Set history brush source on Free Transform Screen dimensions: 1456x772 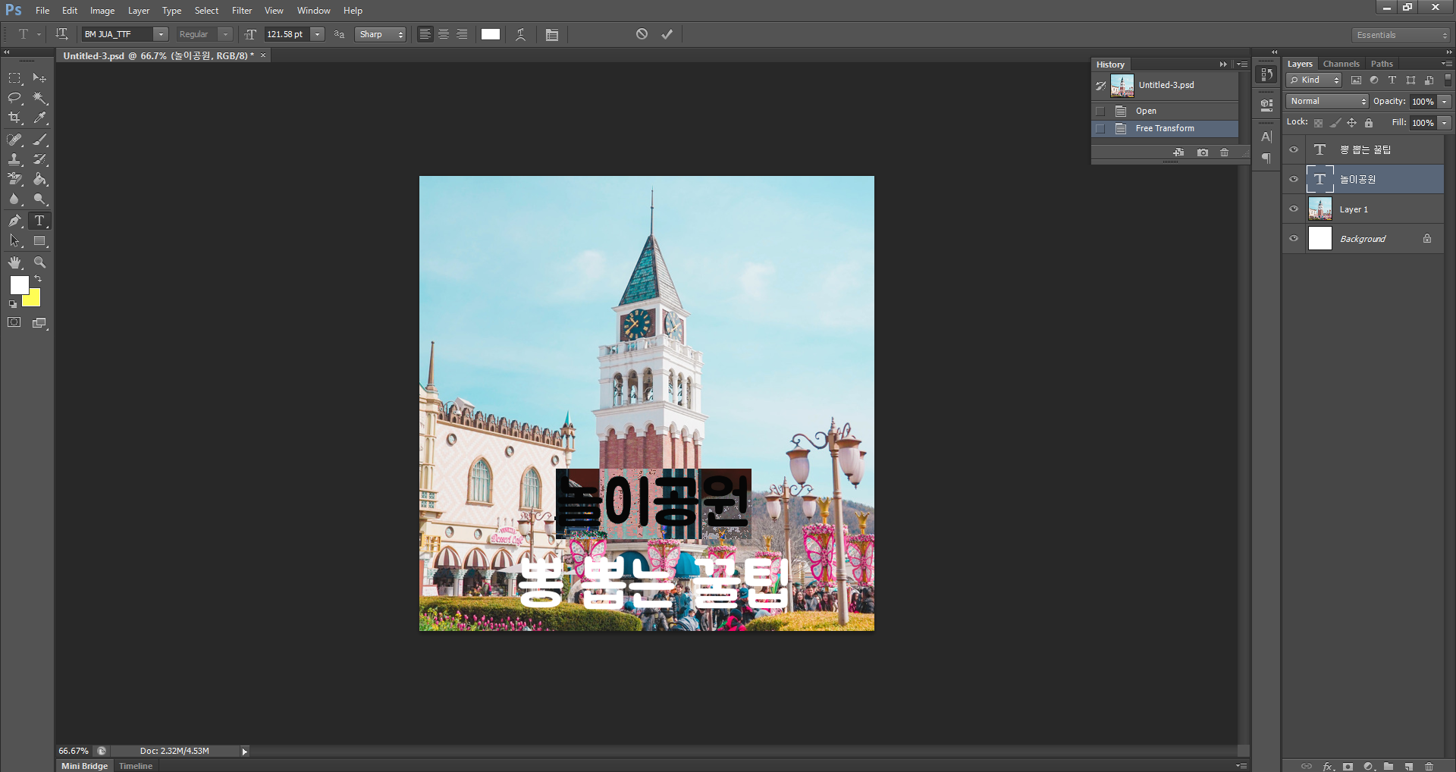point(1100,128)
